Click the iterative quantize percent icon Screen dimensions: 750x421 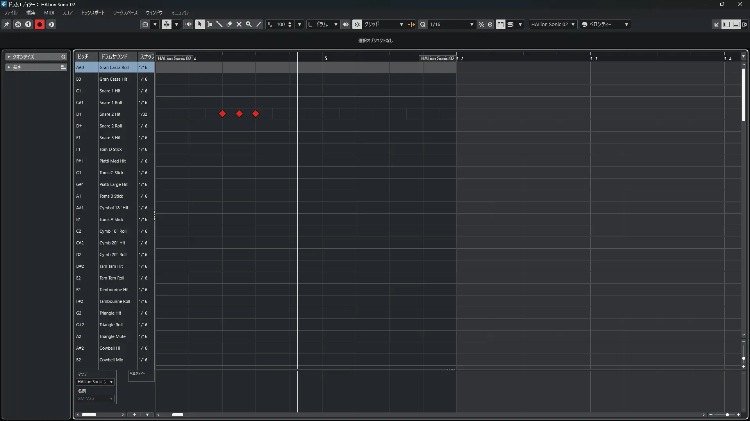[481, 24]
